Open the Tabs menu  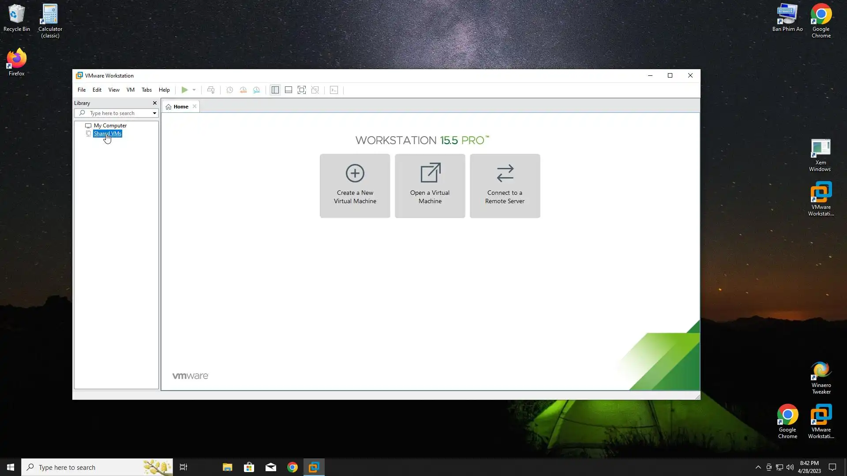146,90
